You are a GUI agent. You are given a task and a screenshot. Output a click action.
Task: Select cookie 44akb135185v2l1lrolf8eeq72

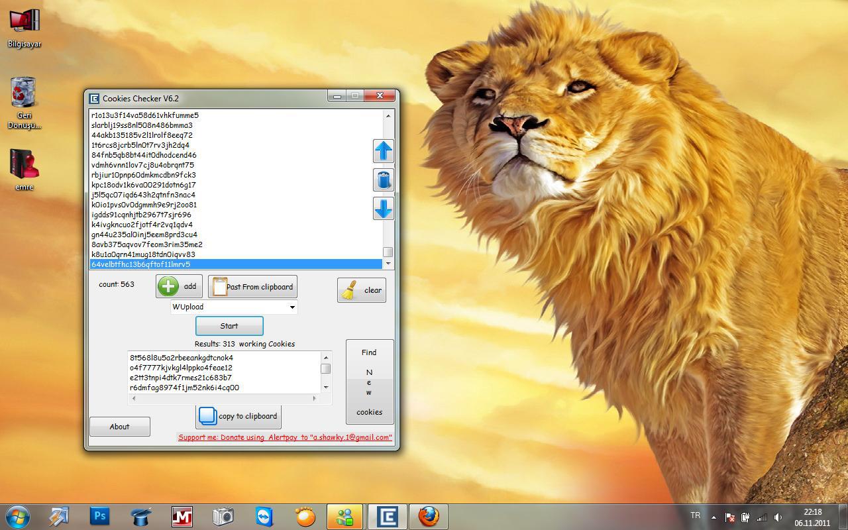pos(236,135)
